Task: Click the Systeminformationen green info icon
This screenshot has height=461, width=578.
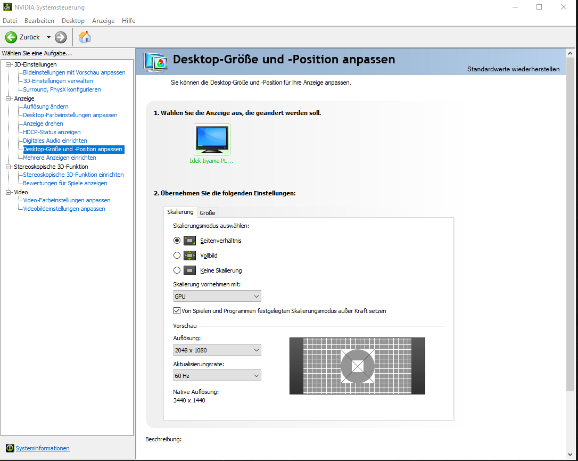Action: pos(10,448)
